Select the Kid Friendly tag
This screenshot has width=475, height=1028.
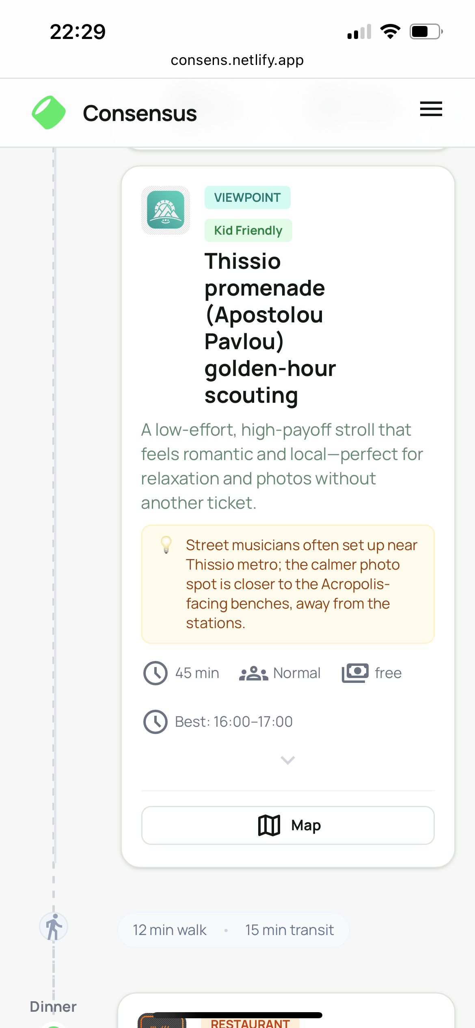coord(248,231)
